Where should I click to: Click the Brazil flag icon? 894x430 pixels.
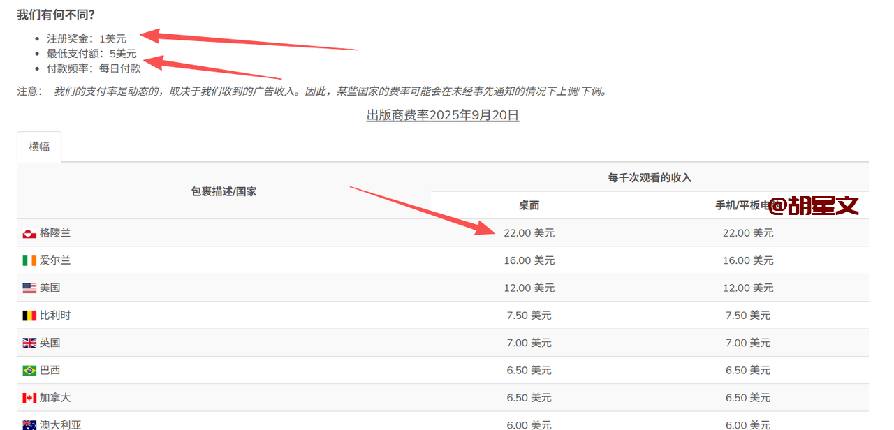pyautogui.click(x=29, y=370)
